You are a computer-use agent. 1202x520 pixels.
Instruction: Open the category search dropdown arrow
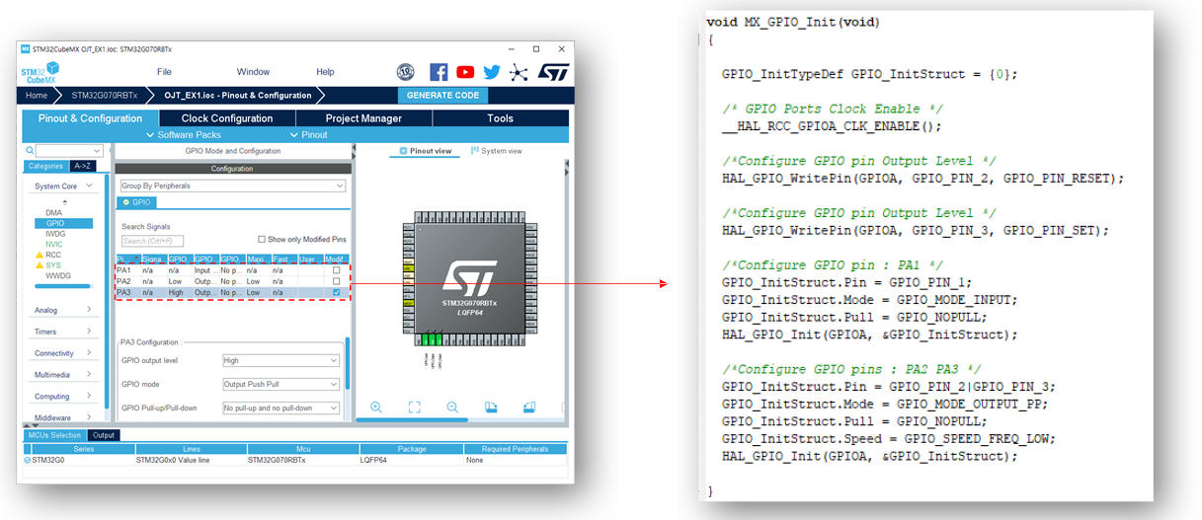(96, 151)
